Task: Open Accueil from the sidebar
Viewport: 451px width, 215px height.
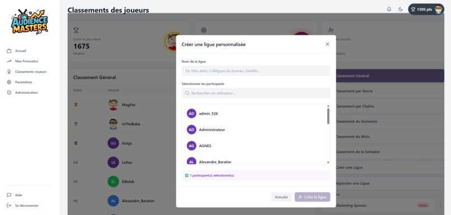Action: (x=20, y=51)
